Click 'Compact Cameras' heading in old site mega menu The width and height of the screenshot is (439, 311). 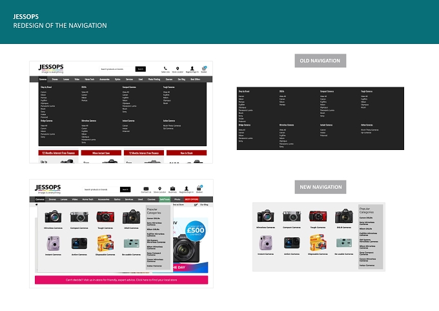[x=129, y=87]
